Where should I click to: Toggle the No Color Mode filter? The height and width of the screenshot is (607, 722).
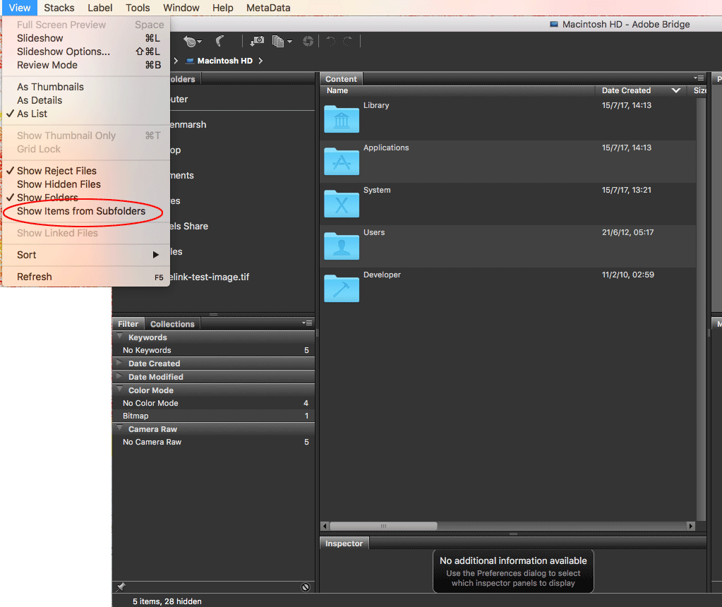click(x=214, y=403)
